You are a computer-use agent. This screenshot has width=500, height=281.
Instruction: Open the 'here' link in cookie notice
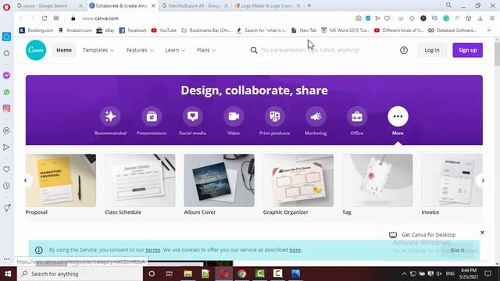[295, 250]
